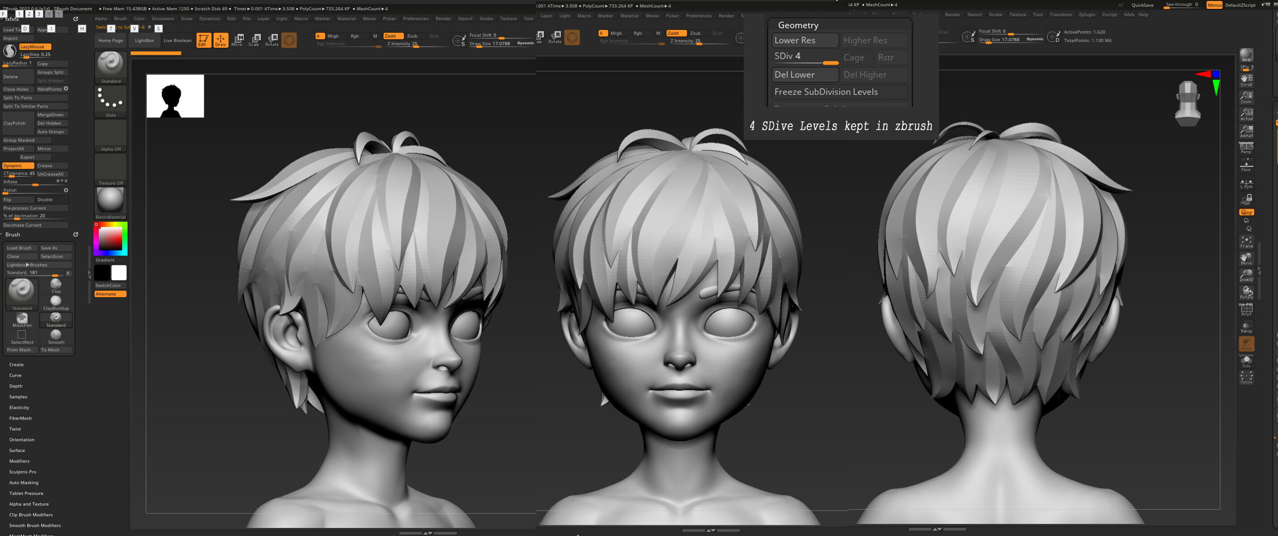Image resolution: width=1278 pixels, height=536 pixels.
Task: Expand the Curve brush section
Action: pyautogui.click(x=15, y=375)
